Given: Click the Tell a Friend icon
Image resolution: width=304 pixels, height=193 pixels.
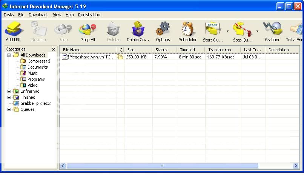Looking at the screenshot, I should [296, 29].
